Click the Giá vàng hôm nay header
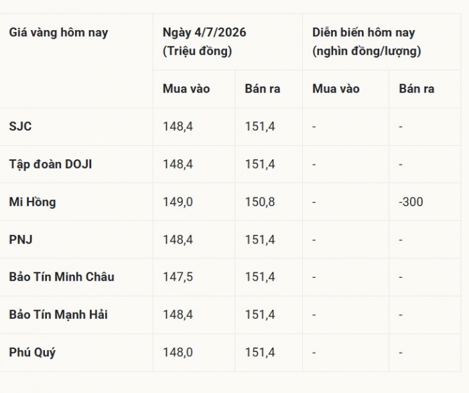The width and height of the screenshot is (469, 393). pyautogui.click(x=58, y=33)
